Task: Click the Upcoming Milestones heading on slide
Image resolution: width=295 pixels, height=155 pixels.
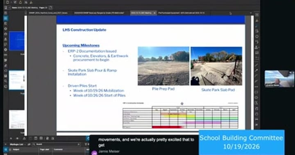Action: (81, 46)
